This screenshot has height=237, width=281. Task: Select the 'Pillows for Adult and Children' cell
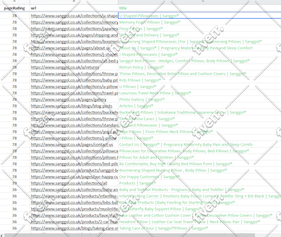(x=200, y=157)
